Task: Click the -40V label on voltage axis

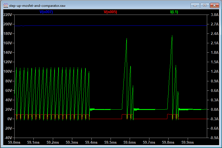Action: (7, 138)
